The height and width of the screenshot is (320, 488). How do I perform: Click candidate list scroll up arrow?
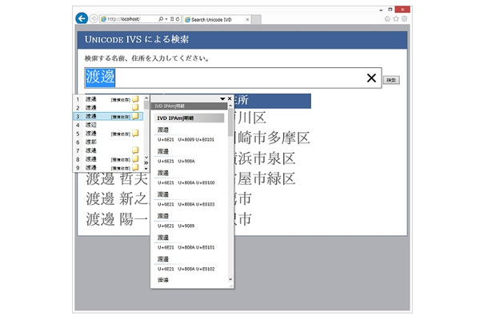coord(146,98)
